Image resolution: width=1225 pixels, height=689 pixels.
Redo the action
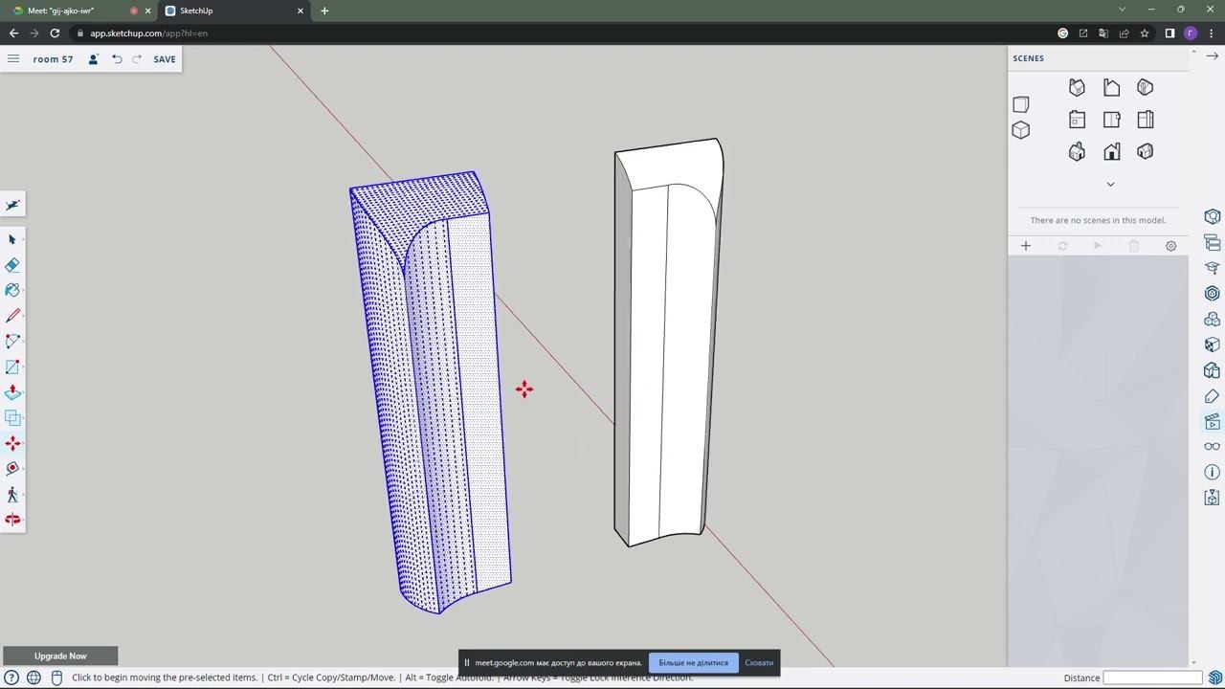(137, 59)
